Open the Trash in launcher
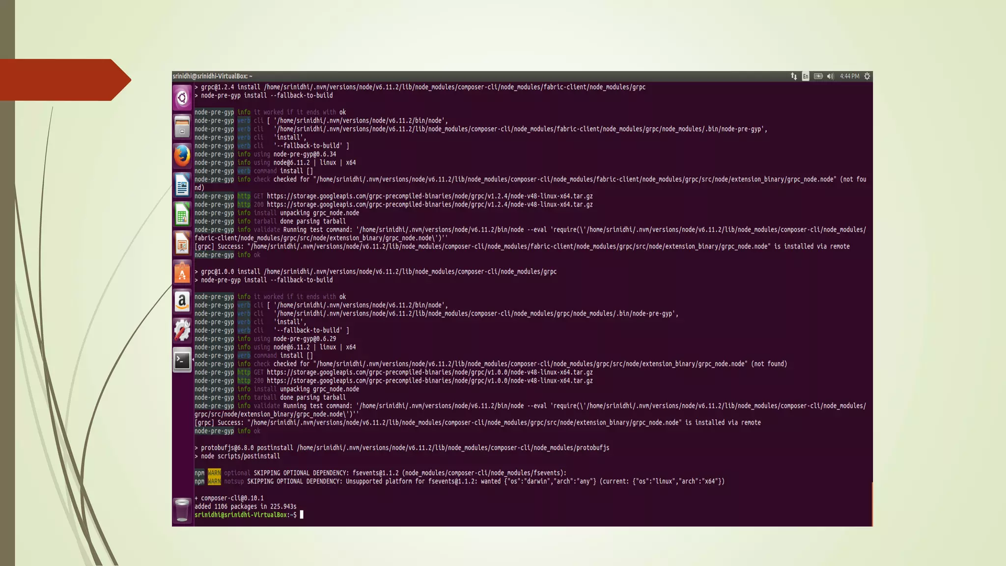 (x=182, y=509)
